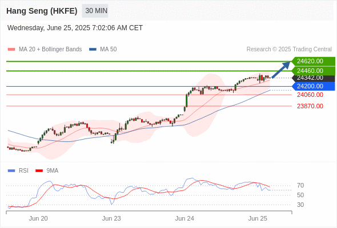Toggle the MA 50 legend label
Viewport: 337px width, 228px height.
(x=109, y=50)
